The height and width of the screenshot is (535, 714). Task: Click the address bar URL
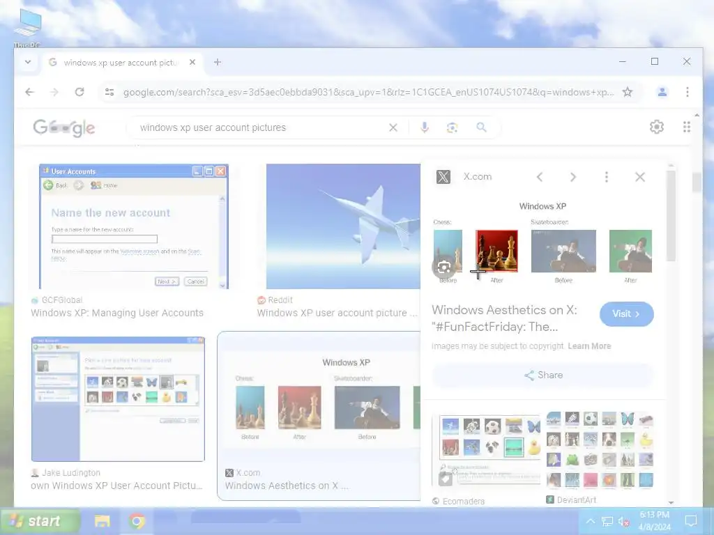(x=368, y=93)
